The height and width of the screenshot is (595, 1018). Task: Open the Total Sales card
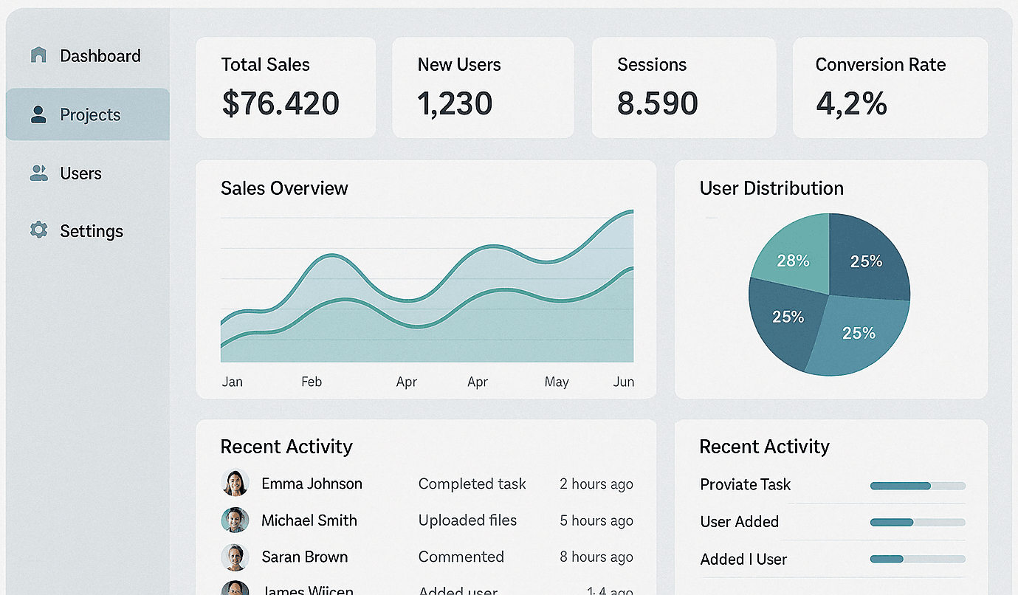[286, 88]
